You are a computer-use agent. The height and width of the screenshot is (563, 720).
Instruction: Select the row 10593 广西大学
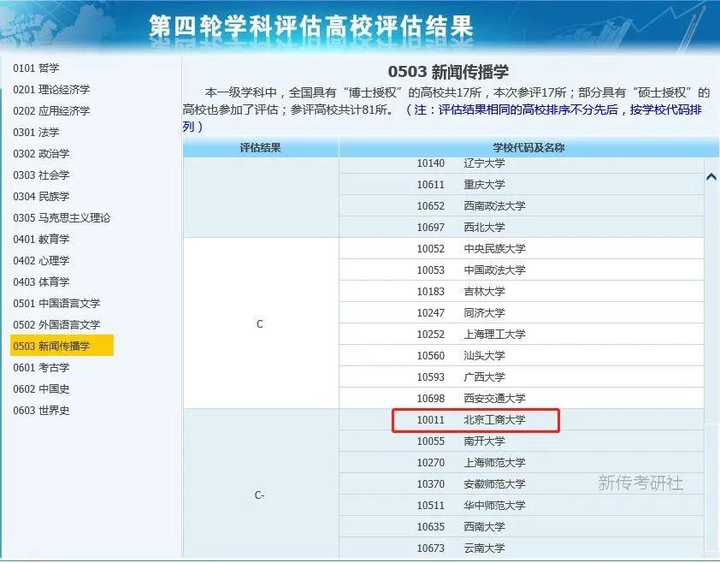point(521,376)
